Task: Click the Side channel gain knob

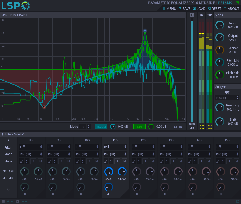Action: tap(151, 127)
